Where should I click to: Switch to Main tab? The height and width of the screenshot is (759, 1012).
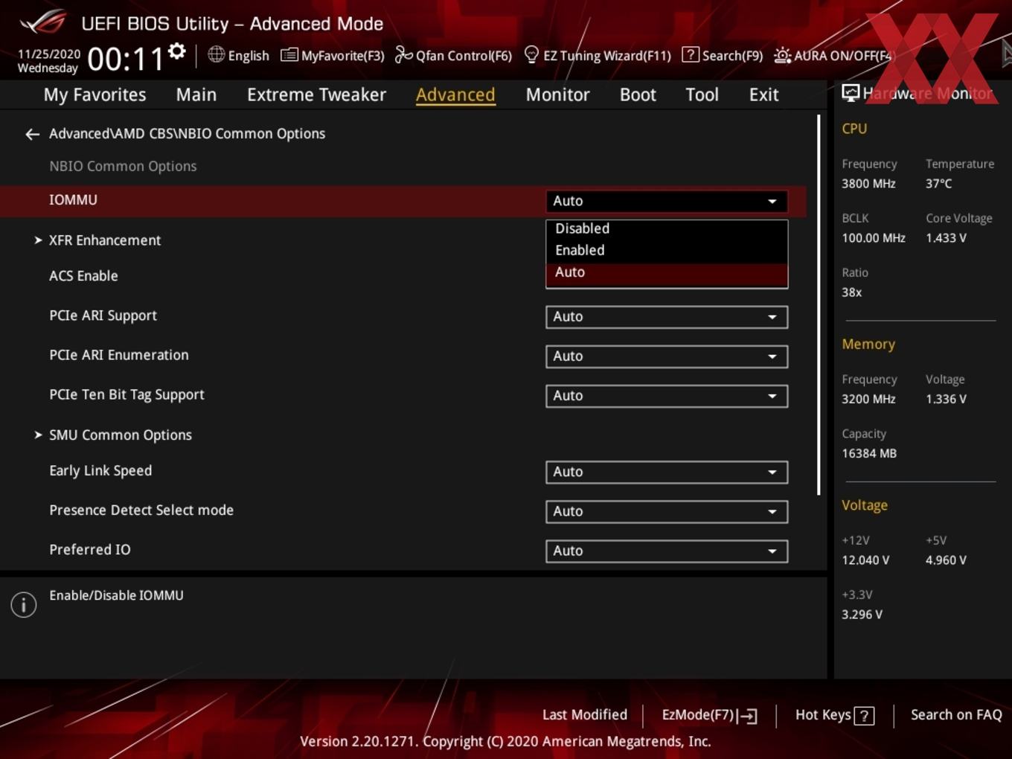click(x=196, y=95)
